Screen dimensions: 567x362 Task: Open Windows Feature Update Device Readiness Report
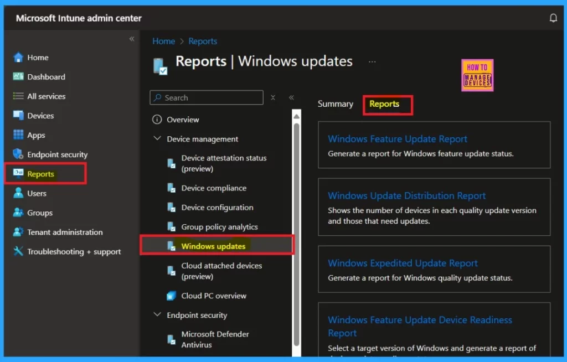pyautogui.click(x=420, y=326)
